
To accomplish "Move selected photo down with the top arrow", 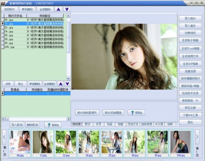I will (x=67, y=10).
